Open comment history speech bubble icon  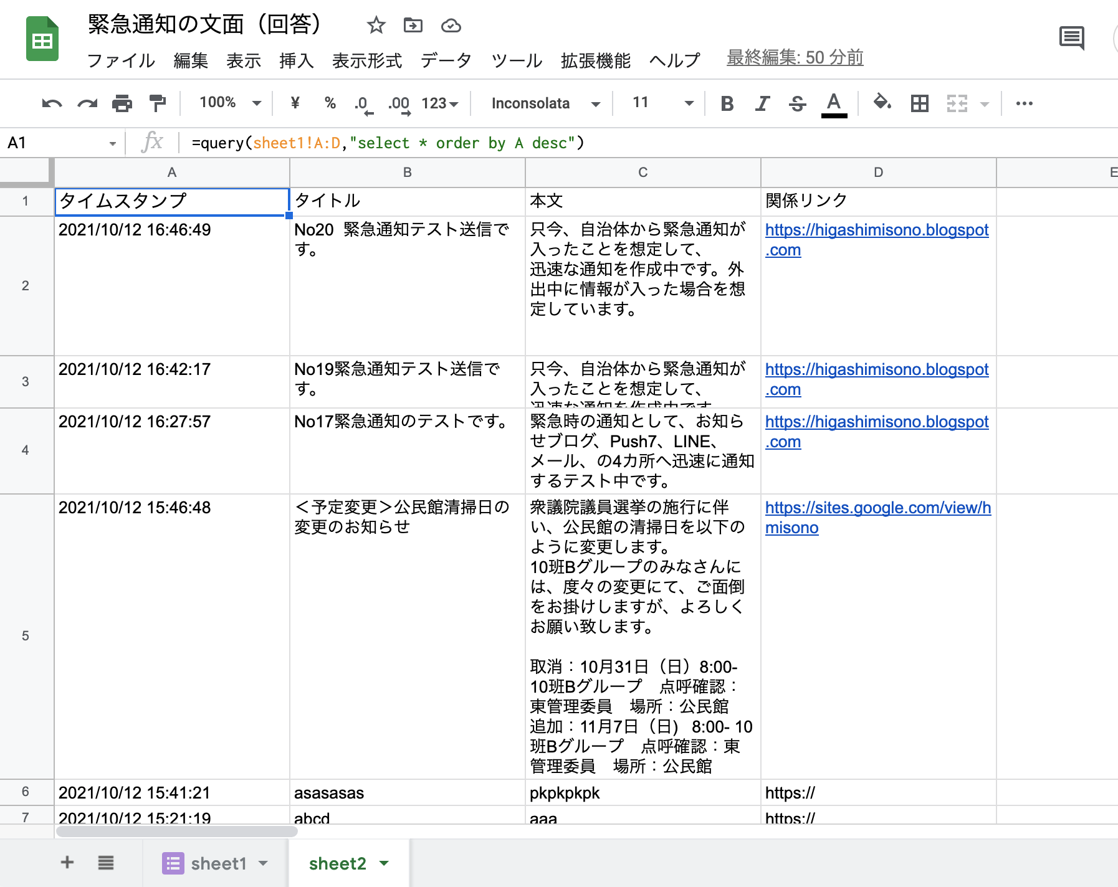coord(1072,39)
